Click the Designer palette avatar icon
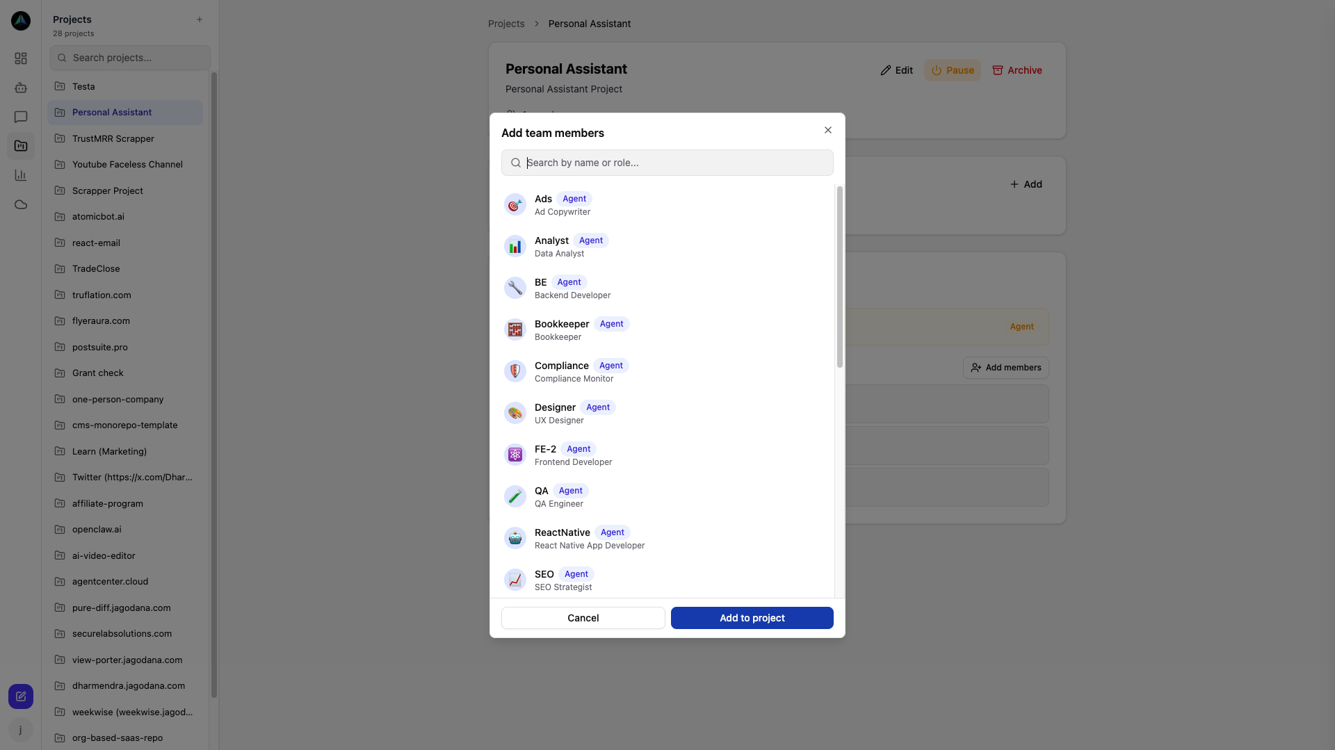The image size is (1335, 750). (515, 413)
